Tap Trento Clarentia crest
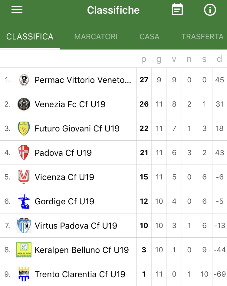 (x=24, y=274)
